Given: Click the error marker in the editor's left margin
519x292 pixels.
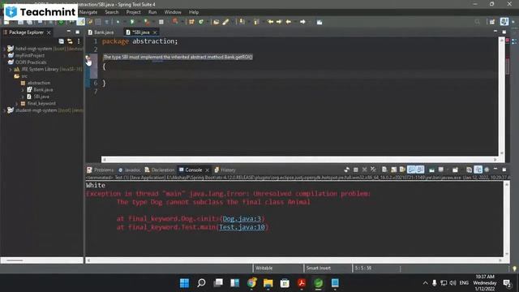Looking at the screenshot, I should pos(88,58).
